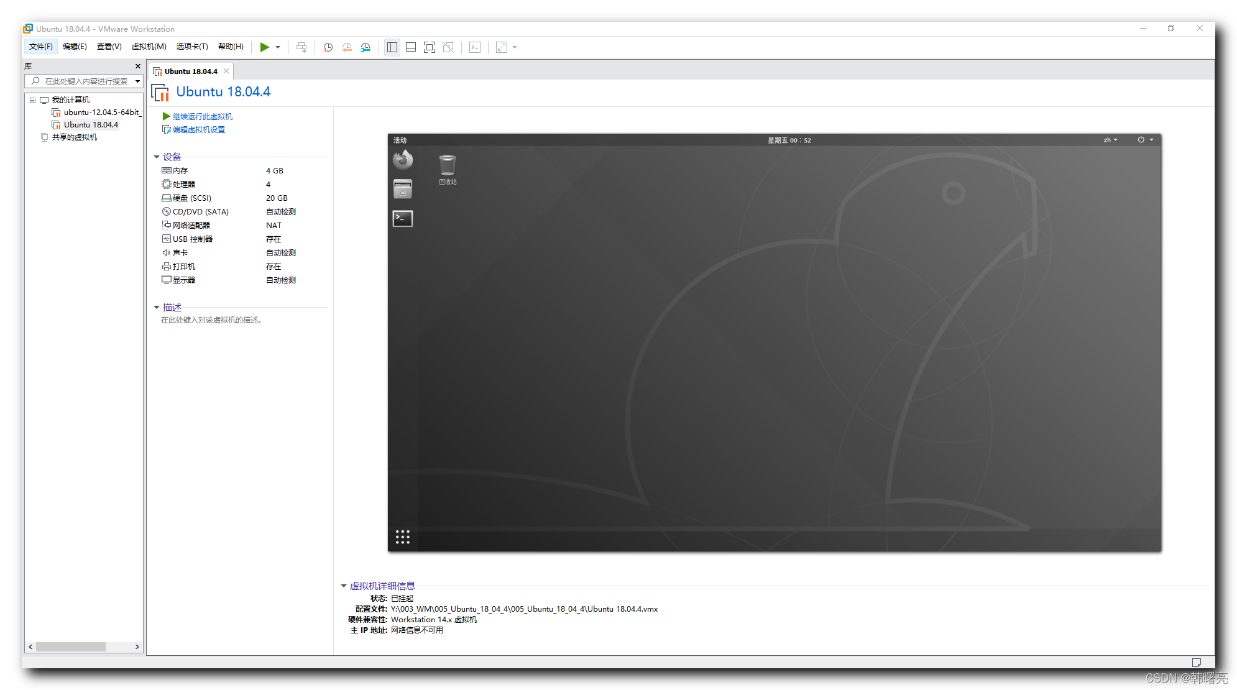Toggle the library sidebar view icon

[x=392, y=47]
